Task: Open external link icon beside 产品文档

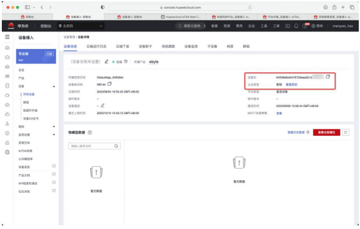Action: coord(54,175)
